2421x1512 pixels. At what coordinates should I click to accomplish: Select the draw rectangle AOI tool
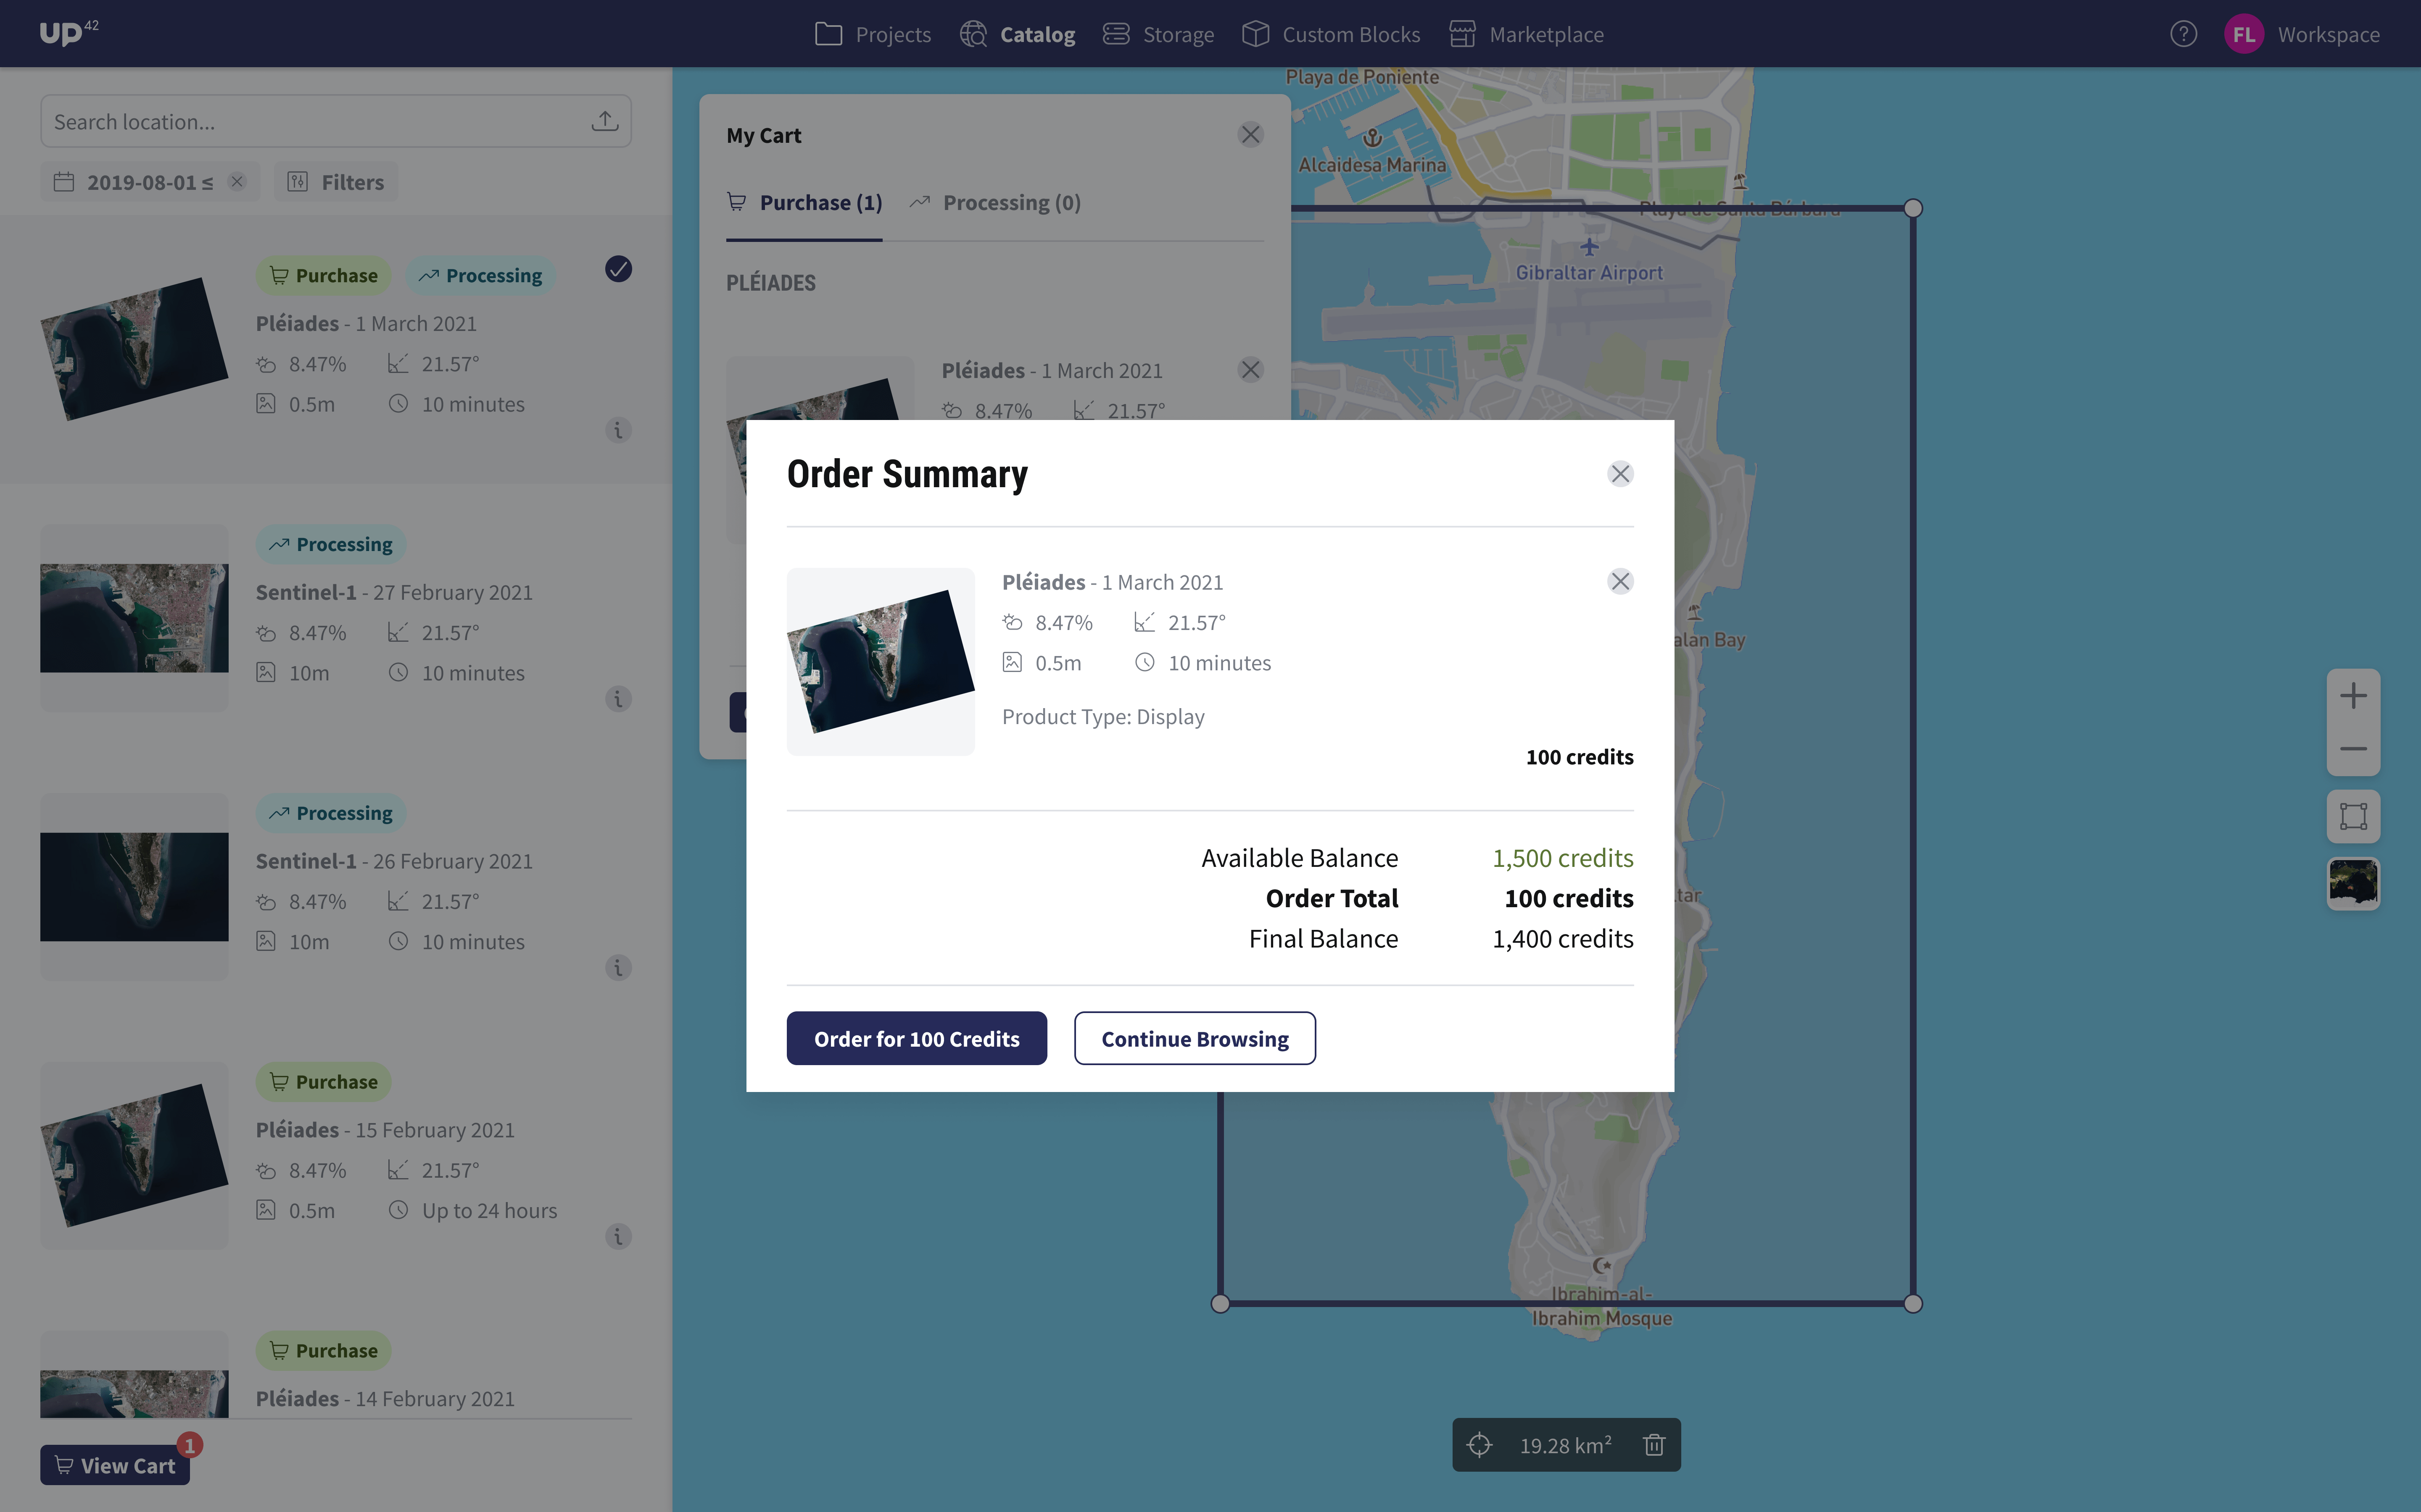(2353, 816)
